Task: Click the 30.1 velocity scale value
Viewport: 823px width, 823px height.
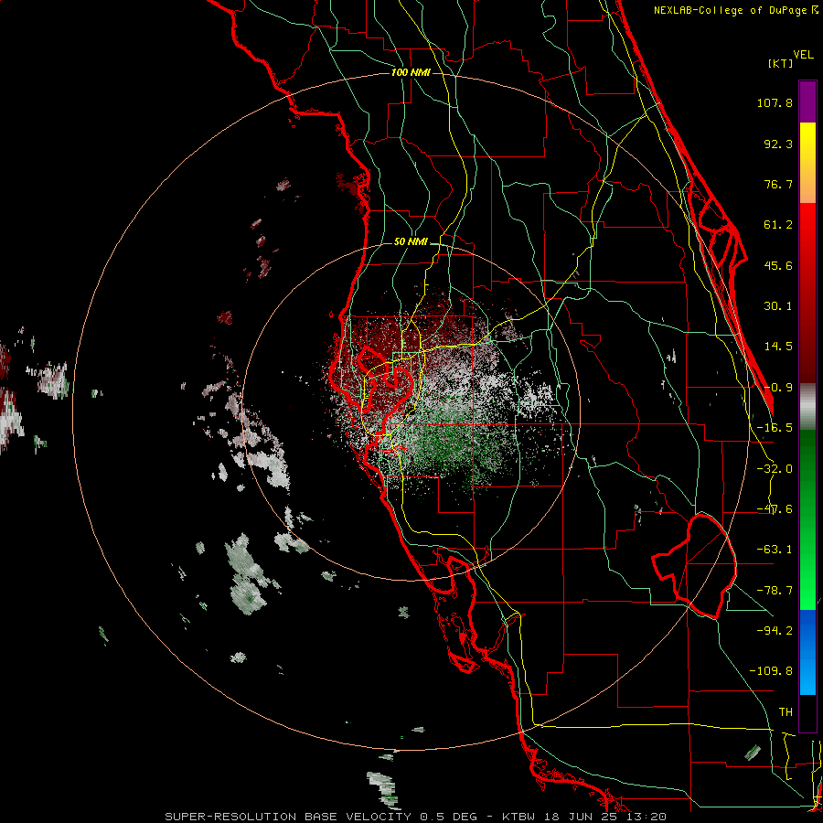Action: tap(778, 306)
